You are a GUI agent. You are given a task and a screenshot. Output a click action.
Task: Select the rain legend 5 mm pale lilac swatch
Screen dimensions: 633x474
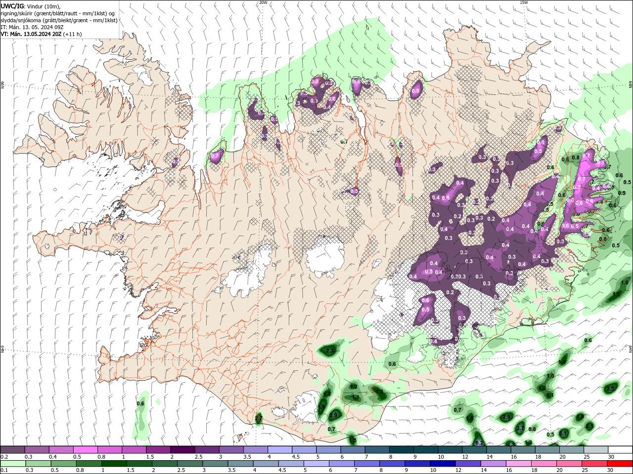pos(316,464)
